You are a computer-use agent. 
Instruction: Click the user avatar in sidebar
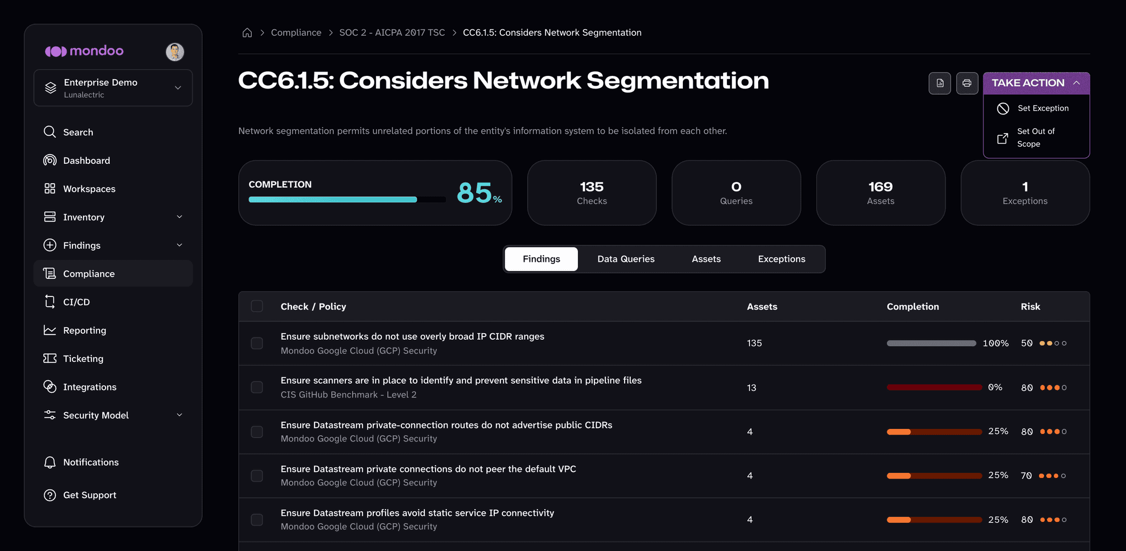point(175,52)
